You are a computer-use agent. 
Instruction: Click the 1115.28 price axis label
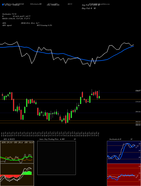138,102
